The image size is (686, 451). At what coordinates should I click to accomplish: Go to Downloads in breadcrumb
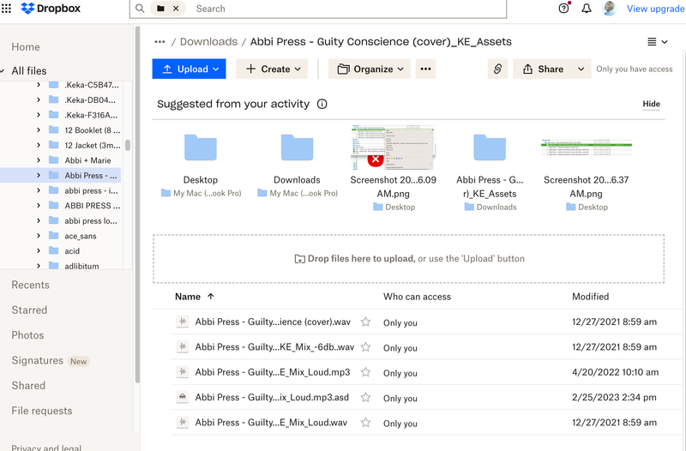tap(208, 42)
